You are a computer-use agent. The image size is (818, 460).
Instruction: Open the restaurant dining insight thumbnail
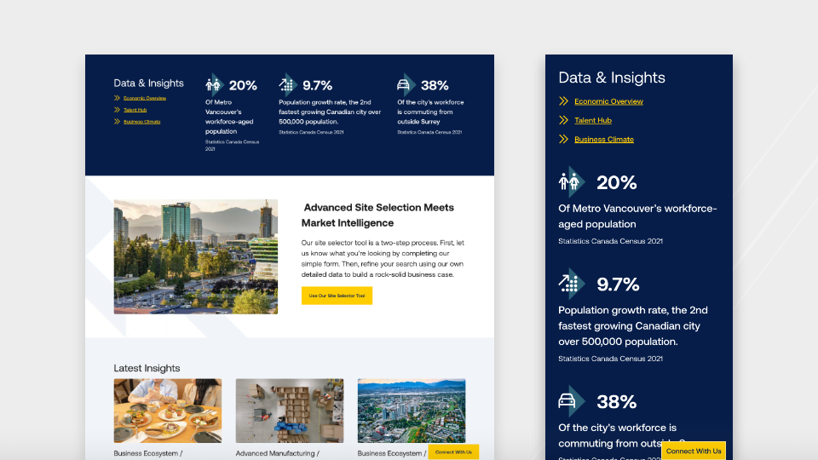pos(168,411)
